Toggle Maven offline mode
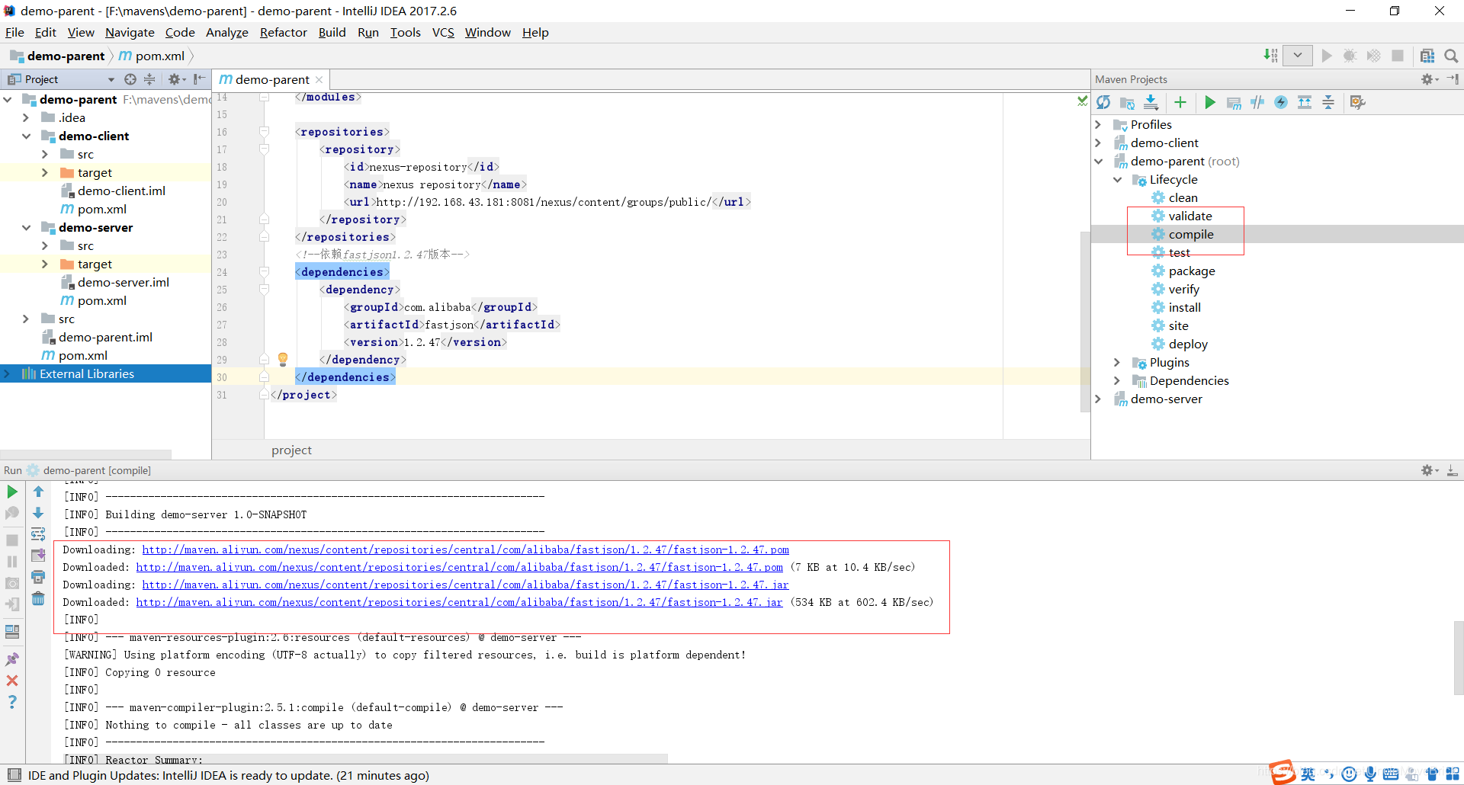The width and height of the screenshot is (1464, 785). click(x=1257, y=102)
